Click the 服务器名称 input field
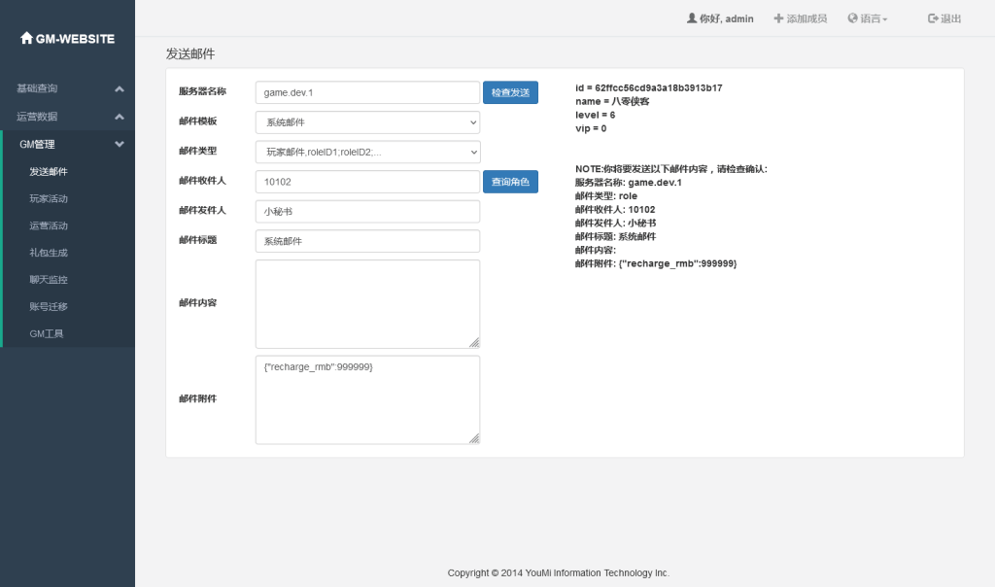Screen dimensions: 995x587 point(367,92)
